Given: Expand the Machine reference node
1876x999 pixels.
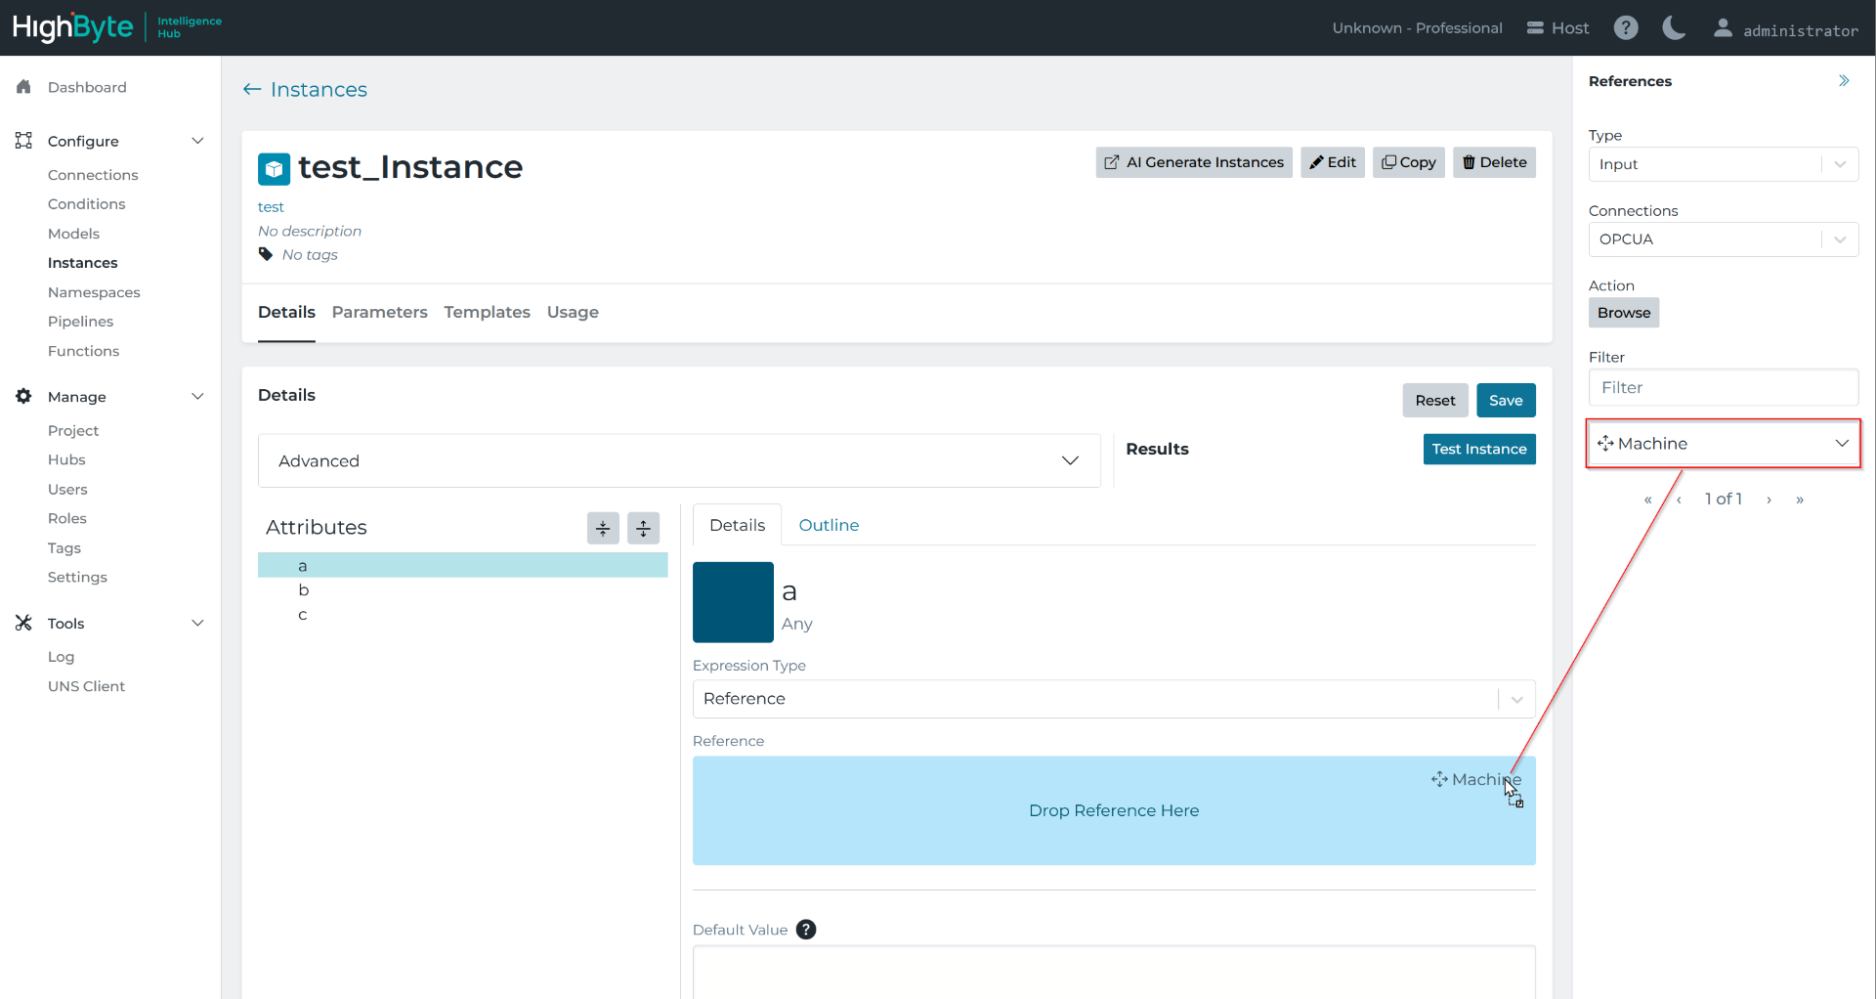Looking at the screenshot, I should [x=1841, y=444].
